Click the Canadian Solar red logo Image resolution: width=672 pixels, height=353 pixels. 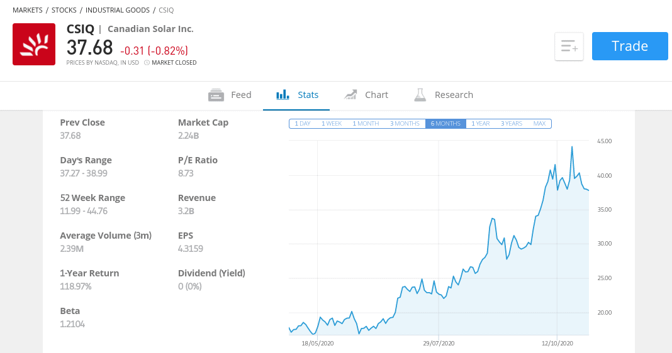point(34,44)
